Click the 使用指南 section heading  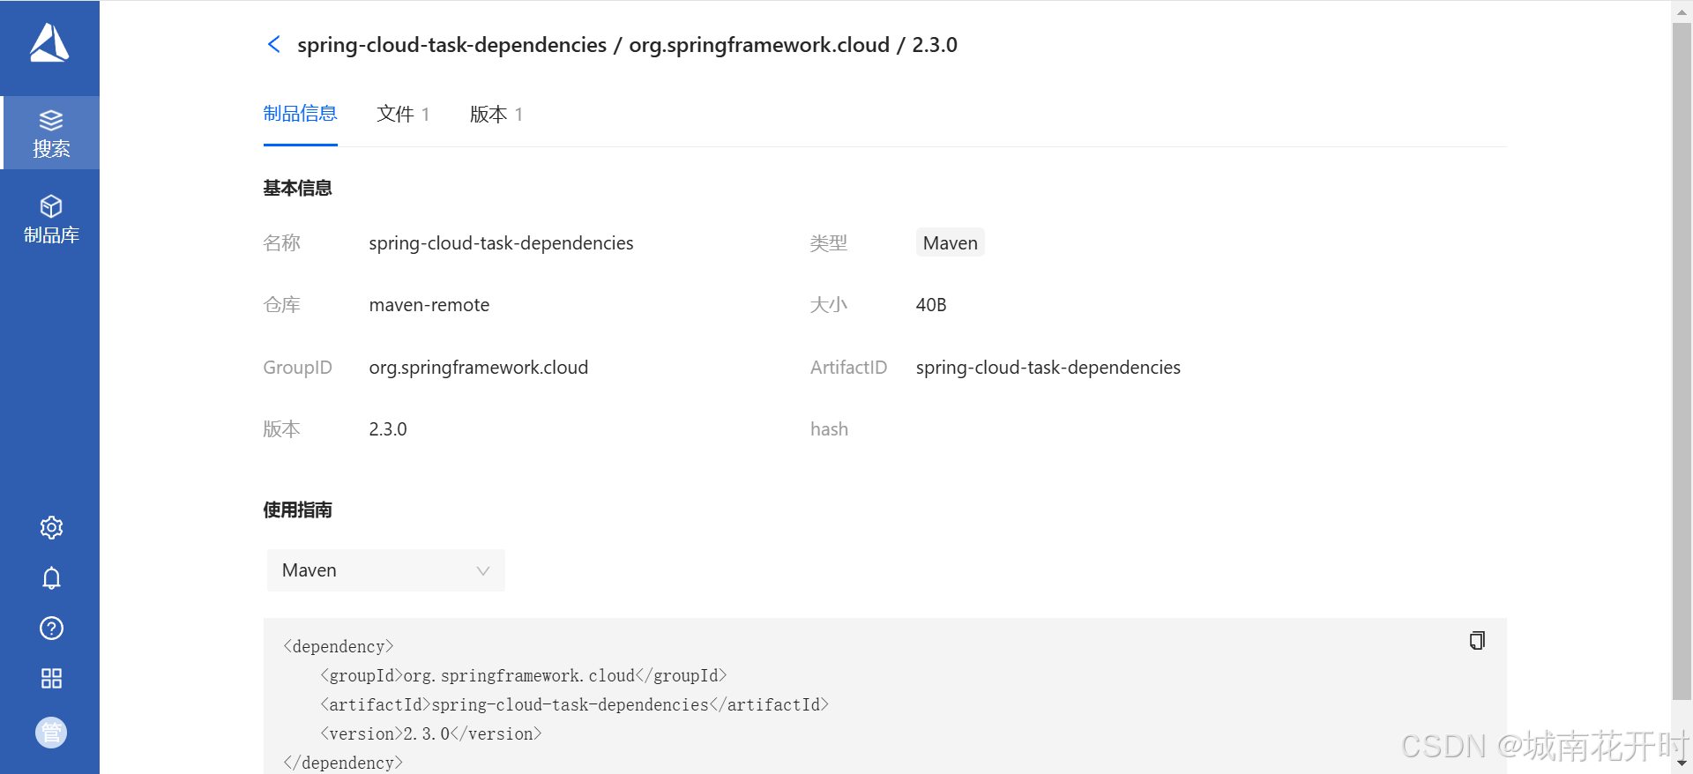point(297,510)
